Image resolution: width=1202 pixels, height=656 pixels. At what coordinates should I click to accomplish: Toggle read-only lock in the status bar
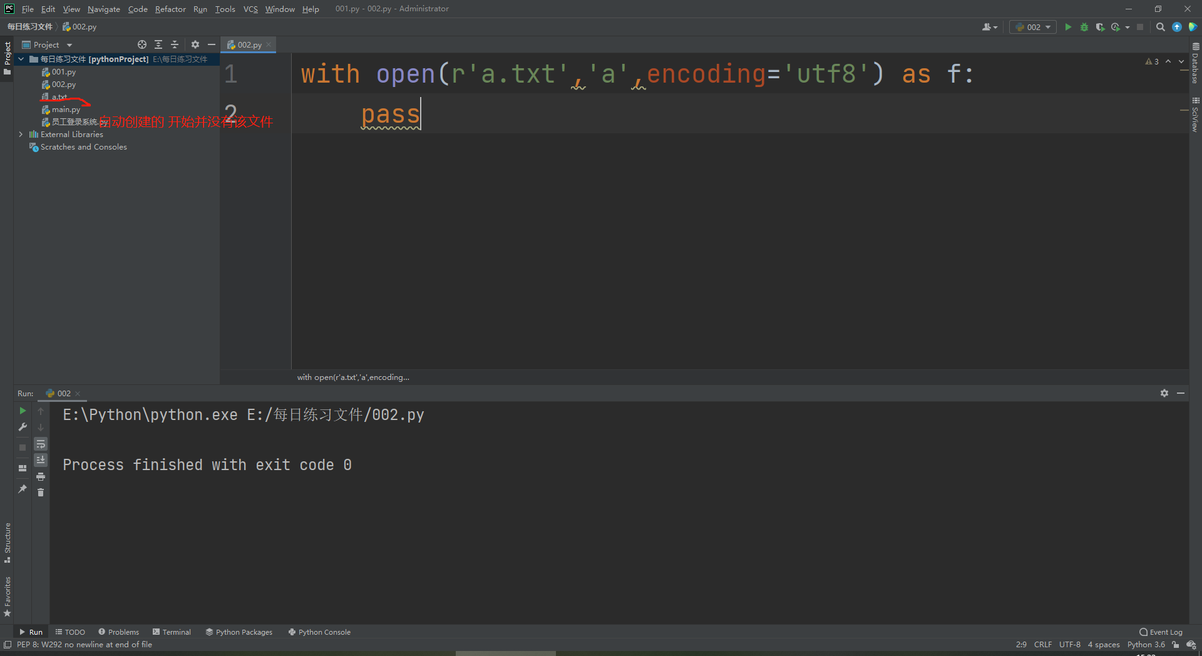point(1176,645)
